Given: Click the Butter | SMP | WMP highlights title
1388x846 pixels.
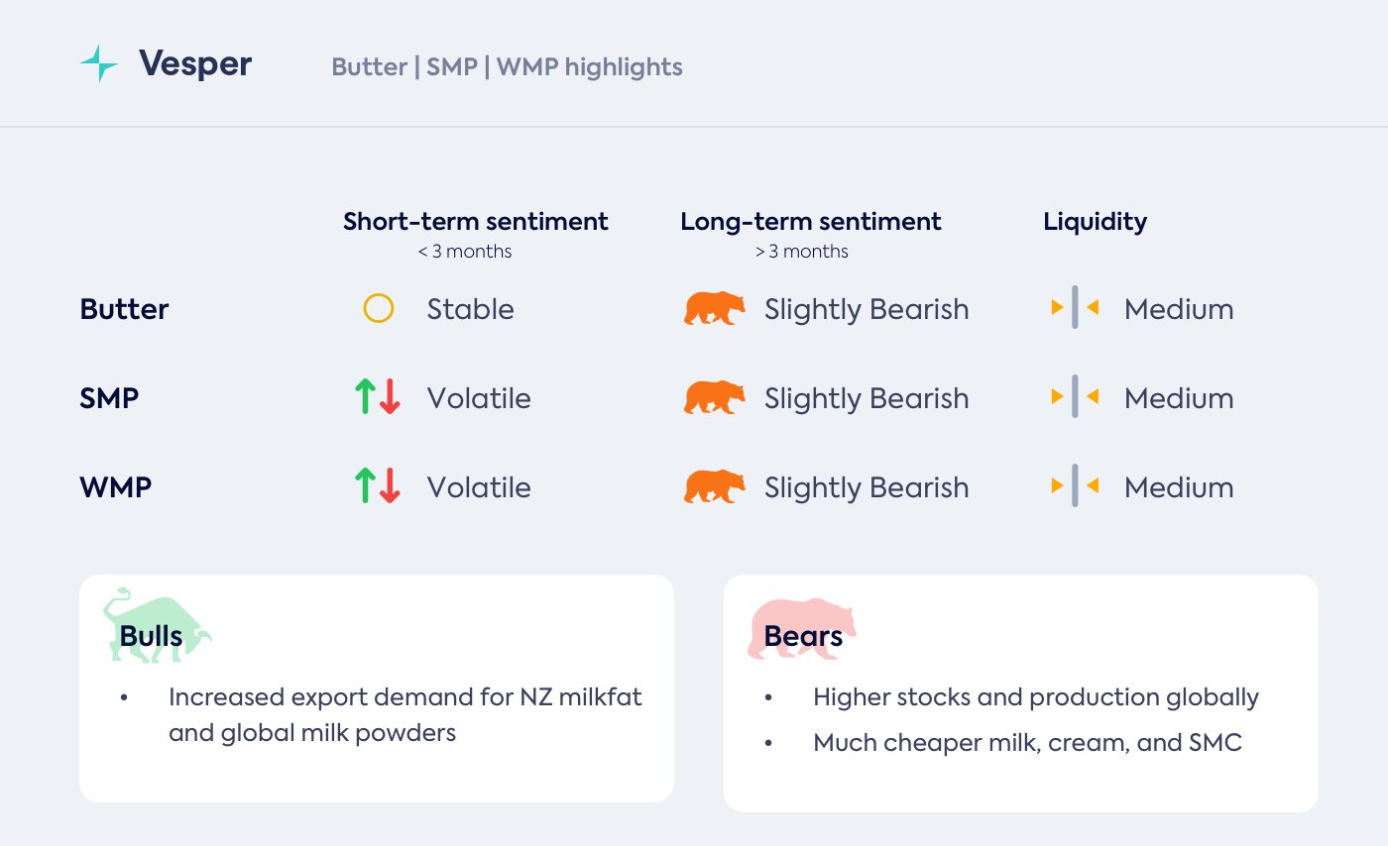Looking at the screenshot, I should [507, 67].
